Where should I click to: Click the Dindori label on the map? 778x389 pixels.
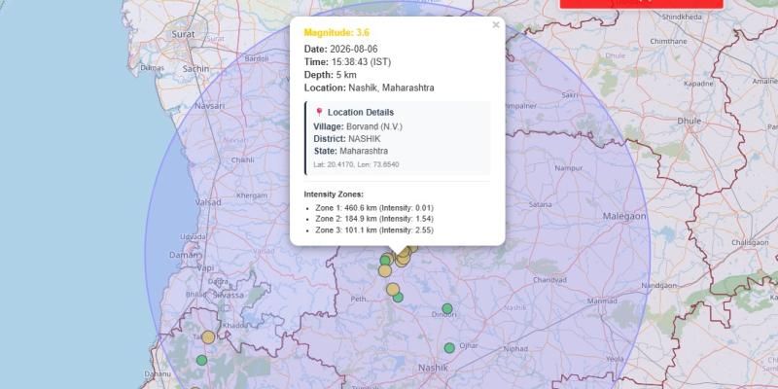pos(443,315)
